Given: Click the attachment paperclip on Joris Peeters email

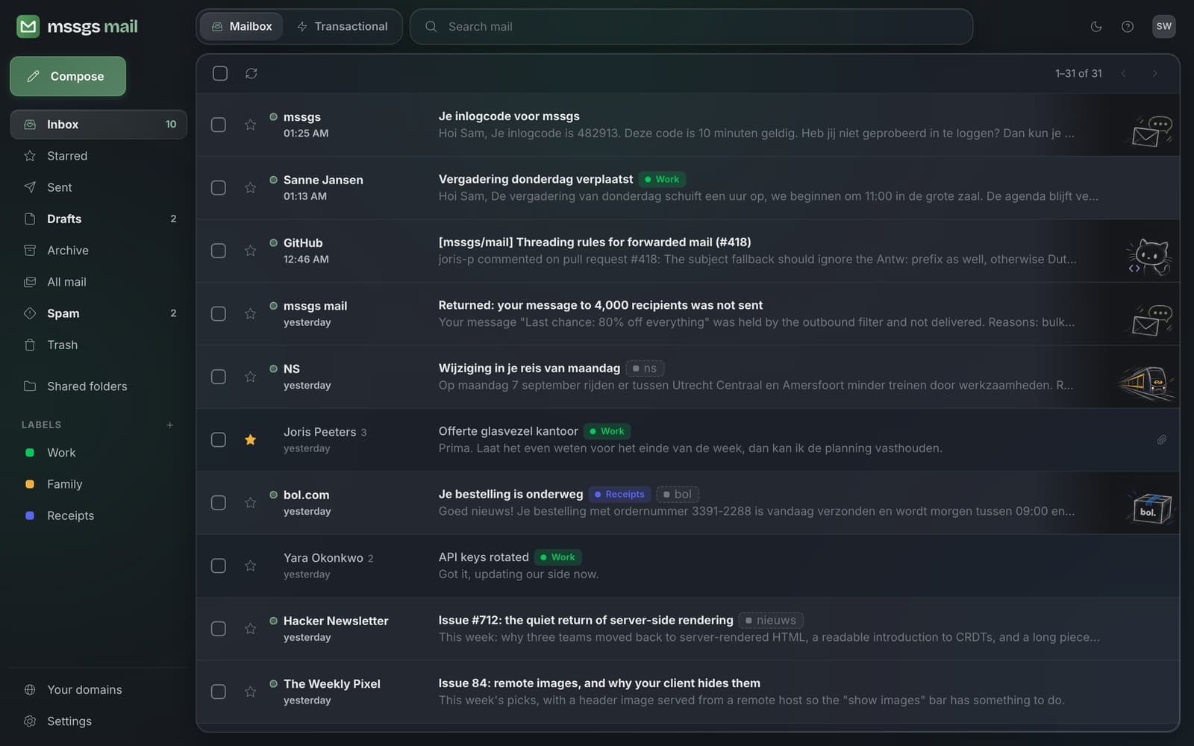Looking at the screenshot, I should pos(1162,440).
